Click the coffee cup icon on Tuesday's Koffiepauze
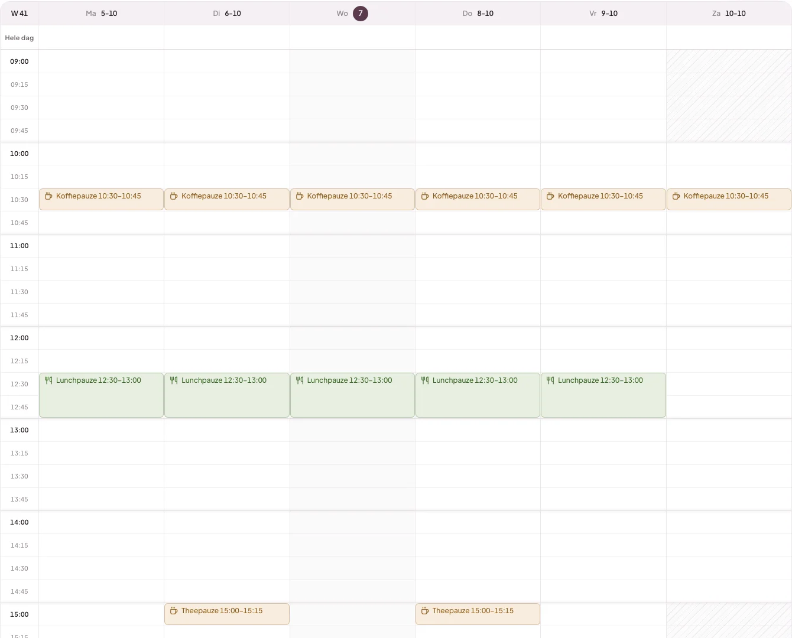 pyautogui.click(x=174, y=196)
